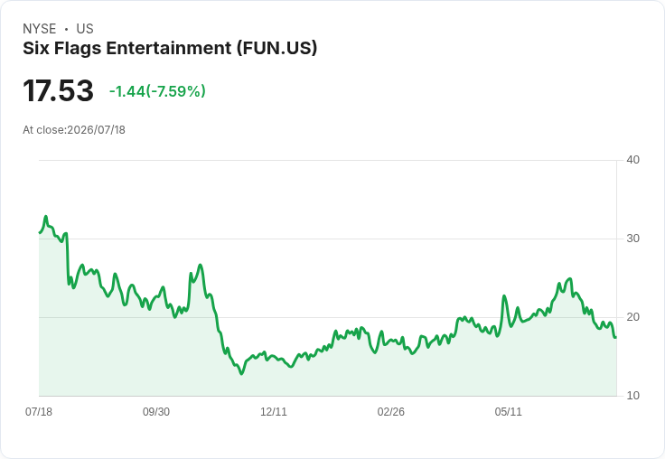The width and height of the screenshot is (665, 459).
Task: Click the price change -1.44(-7.59%) text
Action: [157, 91]
